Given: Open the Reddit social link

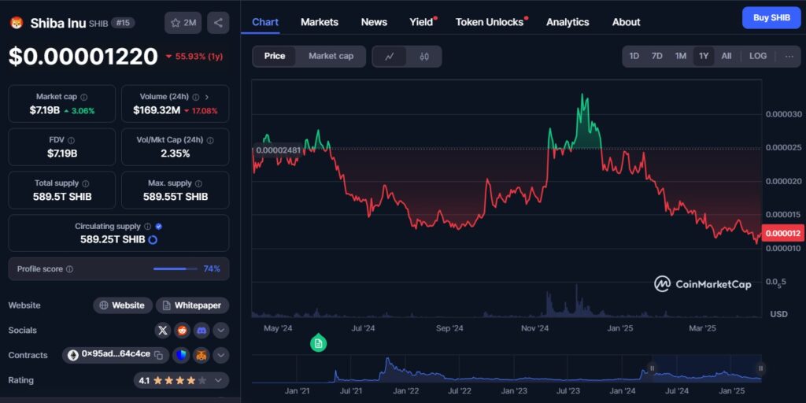Looking at the screenshot, I should 182,331.
